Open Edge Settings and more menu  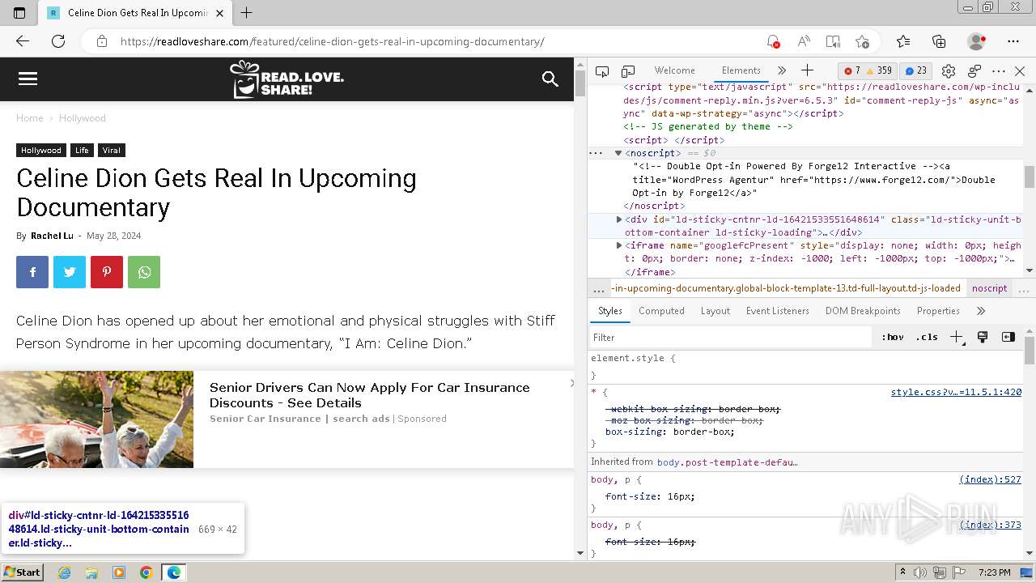(x=1013, y=41)
